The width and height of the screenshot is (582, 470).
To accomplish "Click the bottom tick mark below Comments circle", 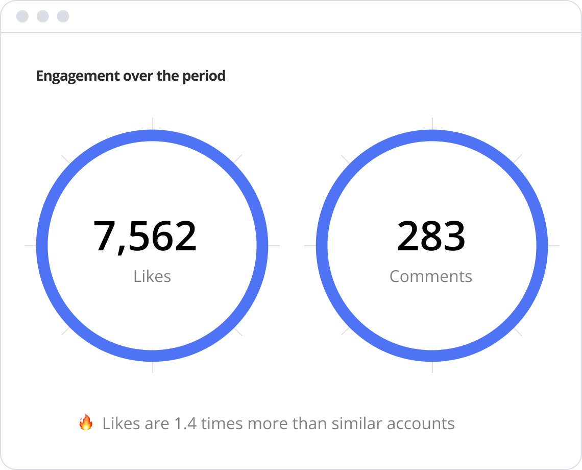I will coord(432,367).
